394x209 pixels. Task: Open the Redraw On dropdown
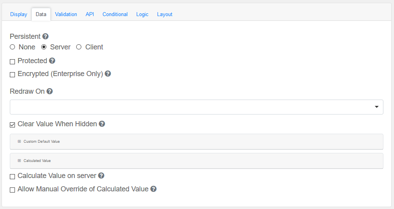coord(196,107)
